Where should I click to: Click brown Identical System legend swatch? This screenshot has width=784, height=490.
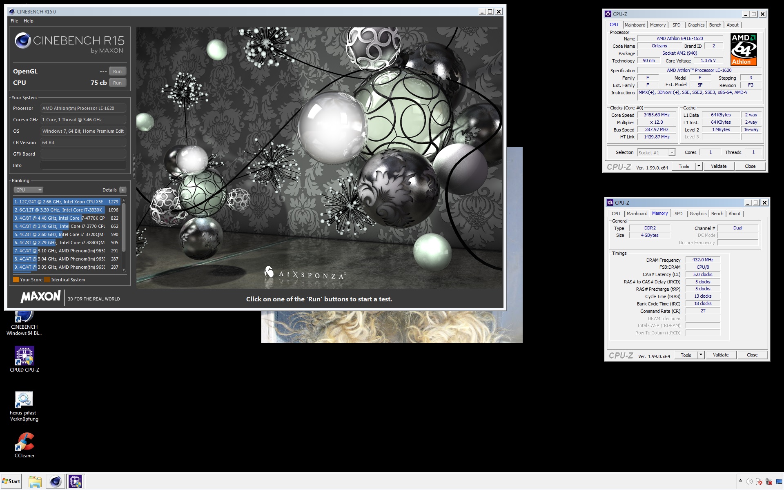click(47, 280)
